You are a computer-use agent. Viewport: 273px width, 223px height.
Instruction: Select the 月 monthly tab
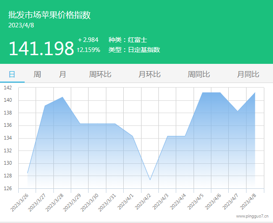pos(63,74)
